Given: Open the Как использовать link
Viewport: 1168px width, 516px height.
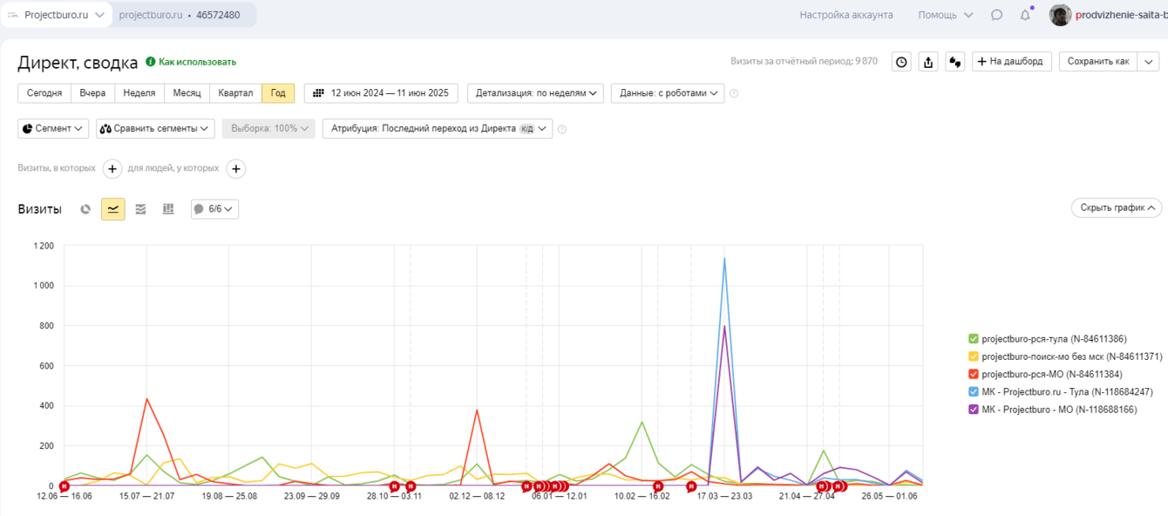Looking at the screenshot, I should [x=197, y=62].
